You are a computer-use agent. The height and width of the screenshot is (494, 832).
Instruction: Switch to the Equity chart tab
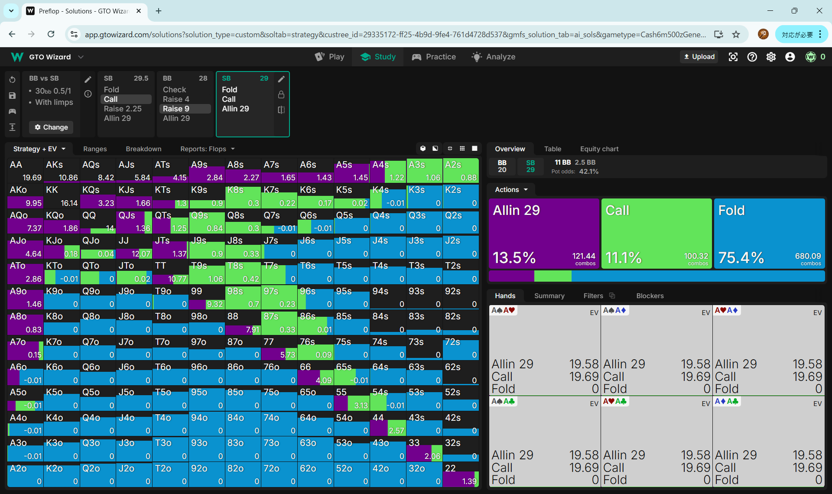(x=599, y=149)
